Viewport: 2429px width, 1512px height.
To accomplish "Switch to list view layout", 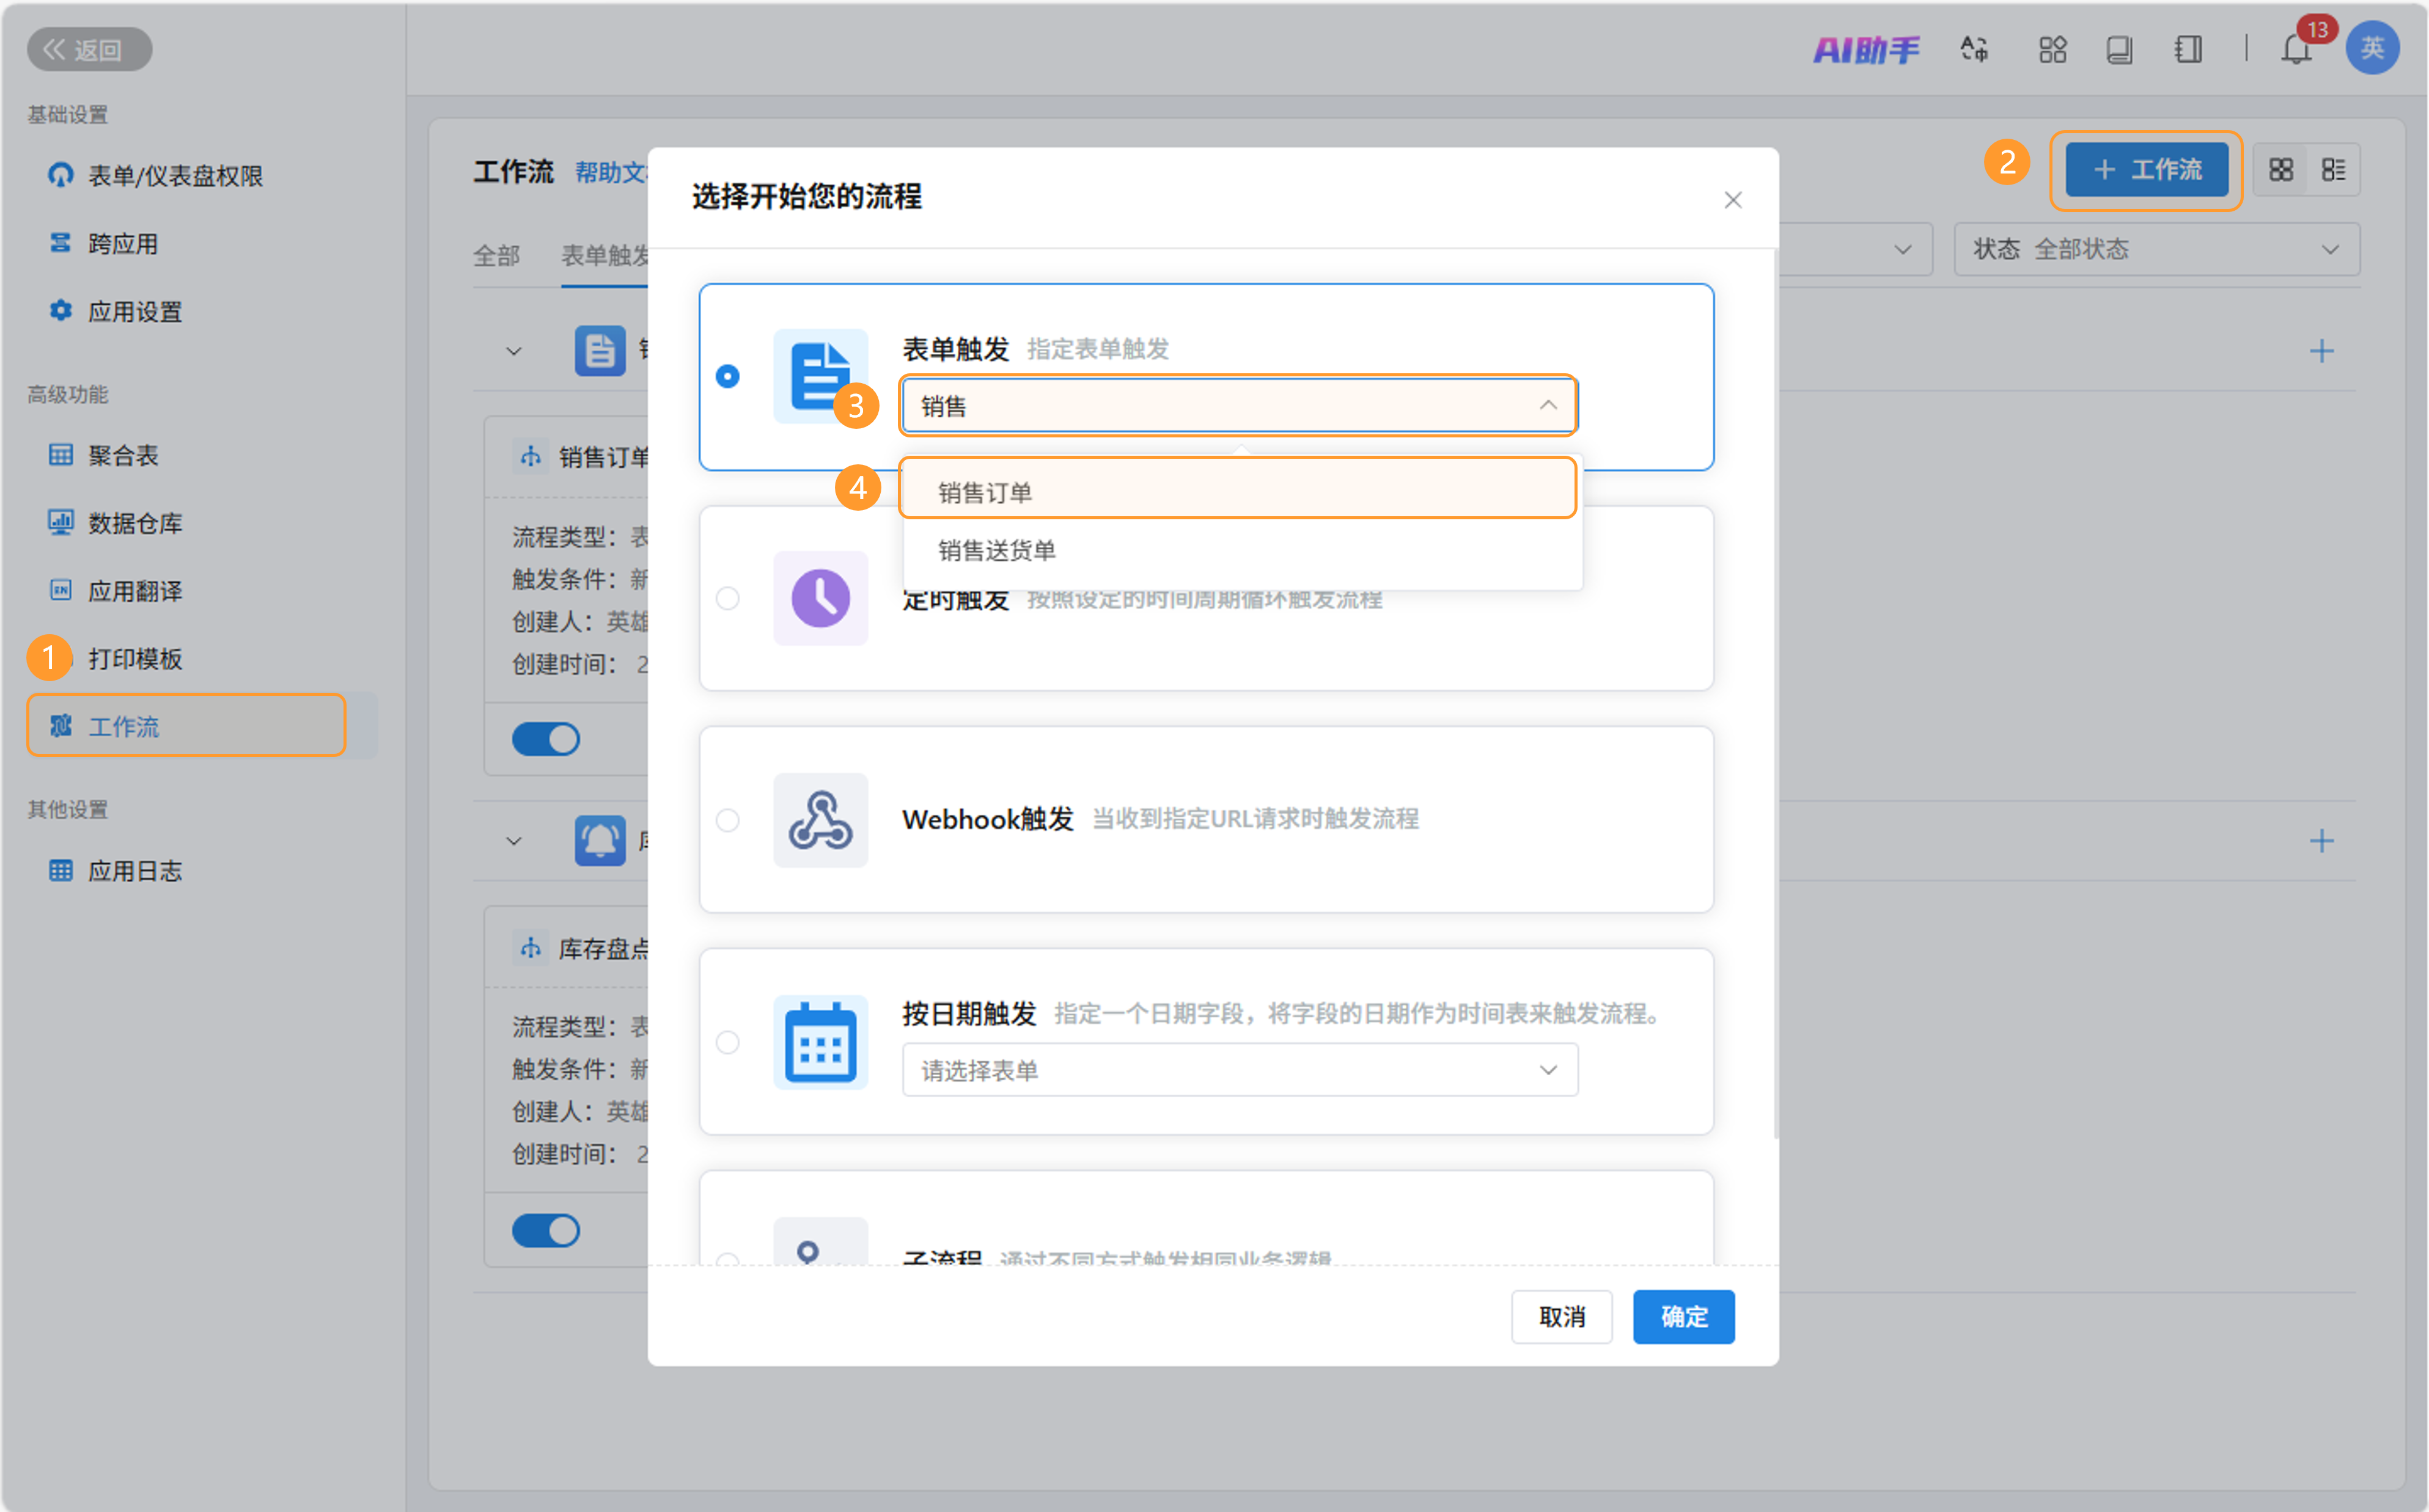I will pos(2333,170).
